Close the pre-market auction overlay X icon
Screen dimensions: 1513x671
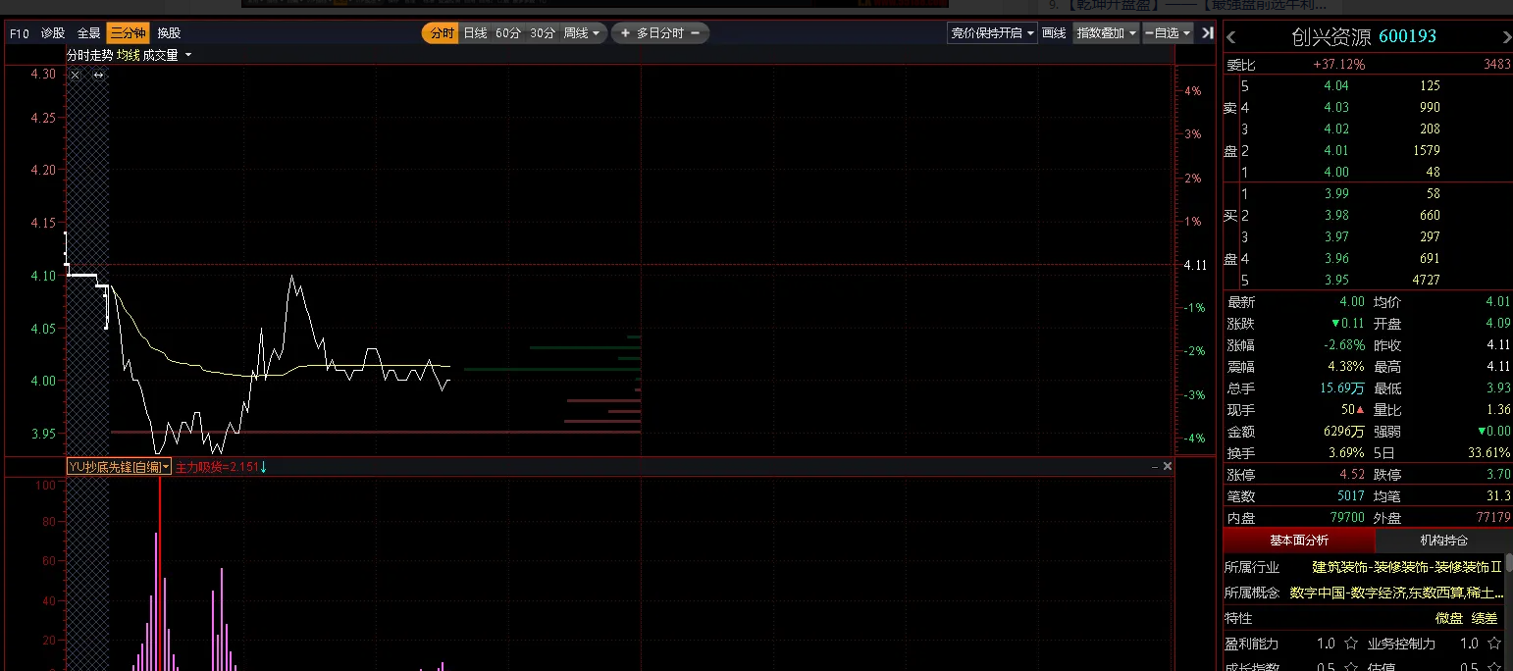pos(76,76)
